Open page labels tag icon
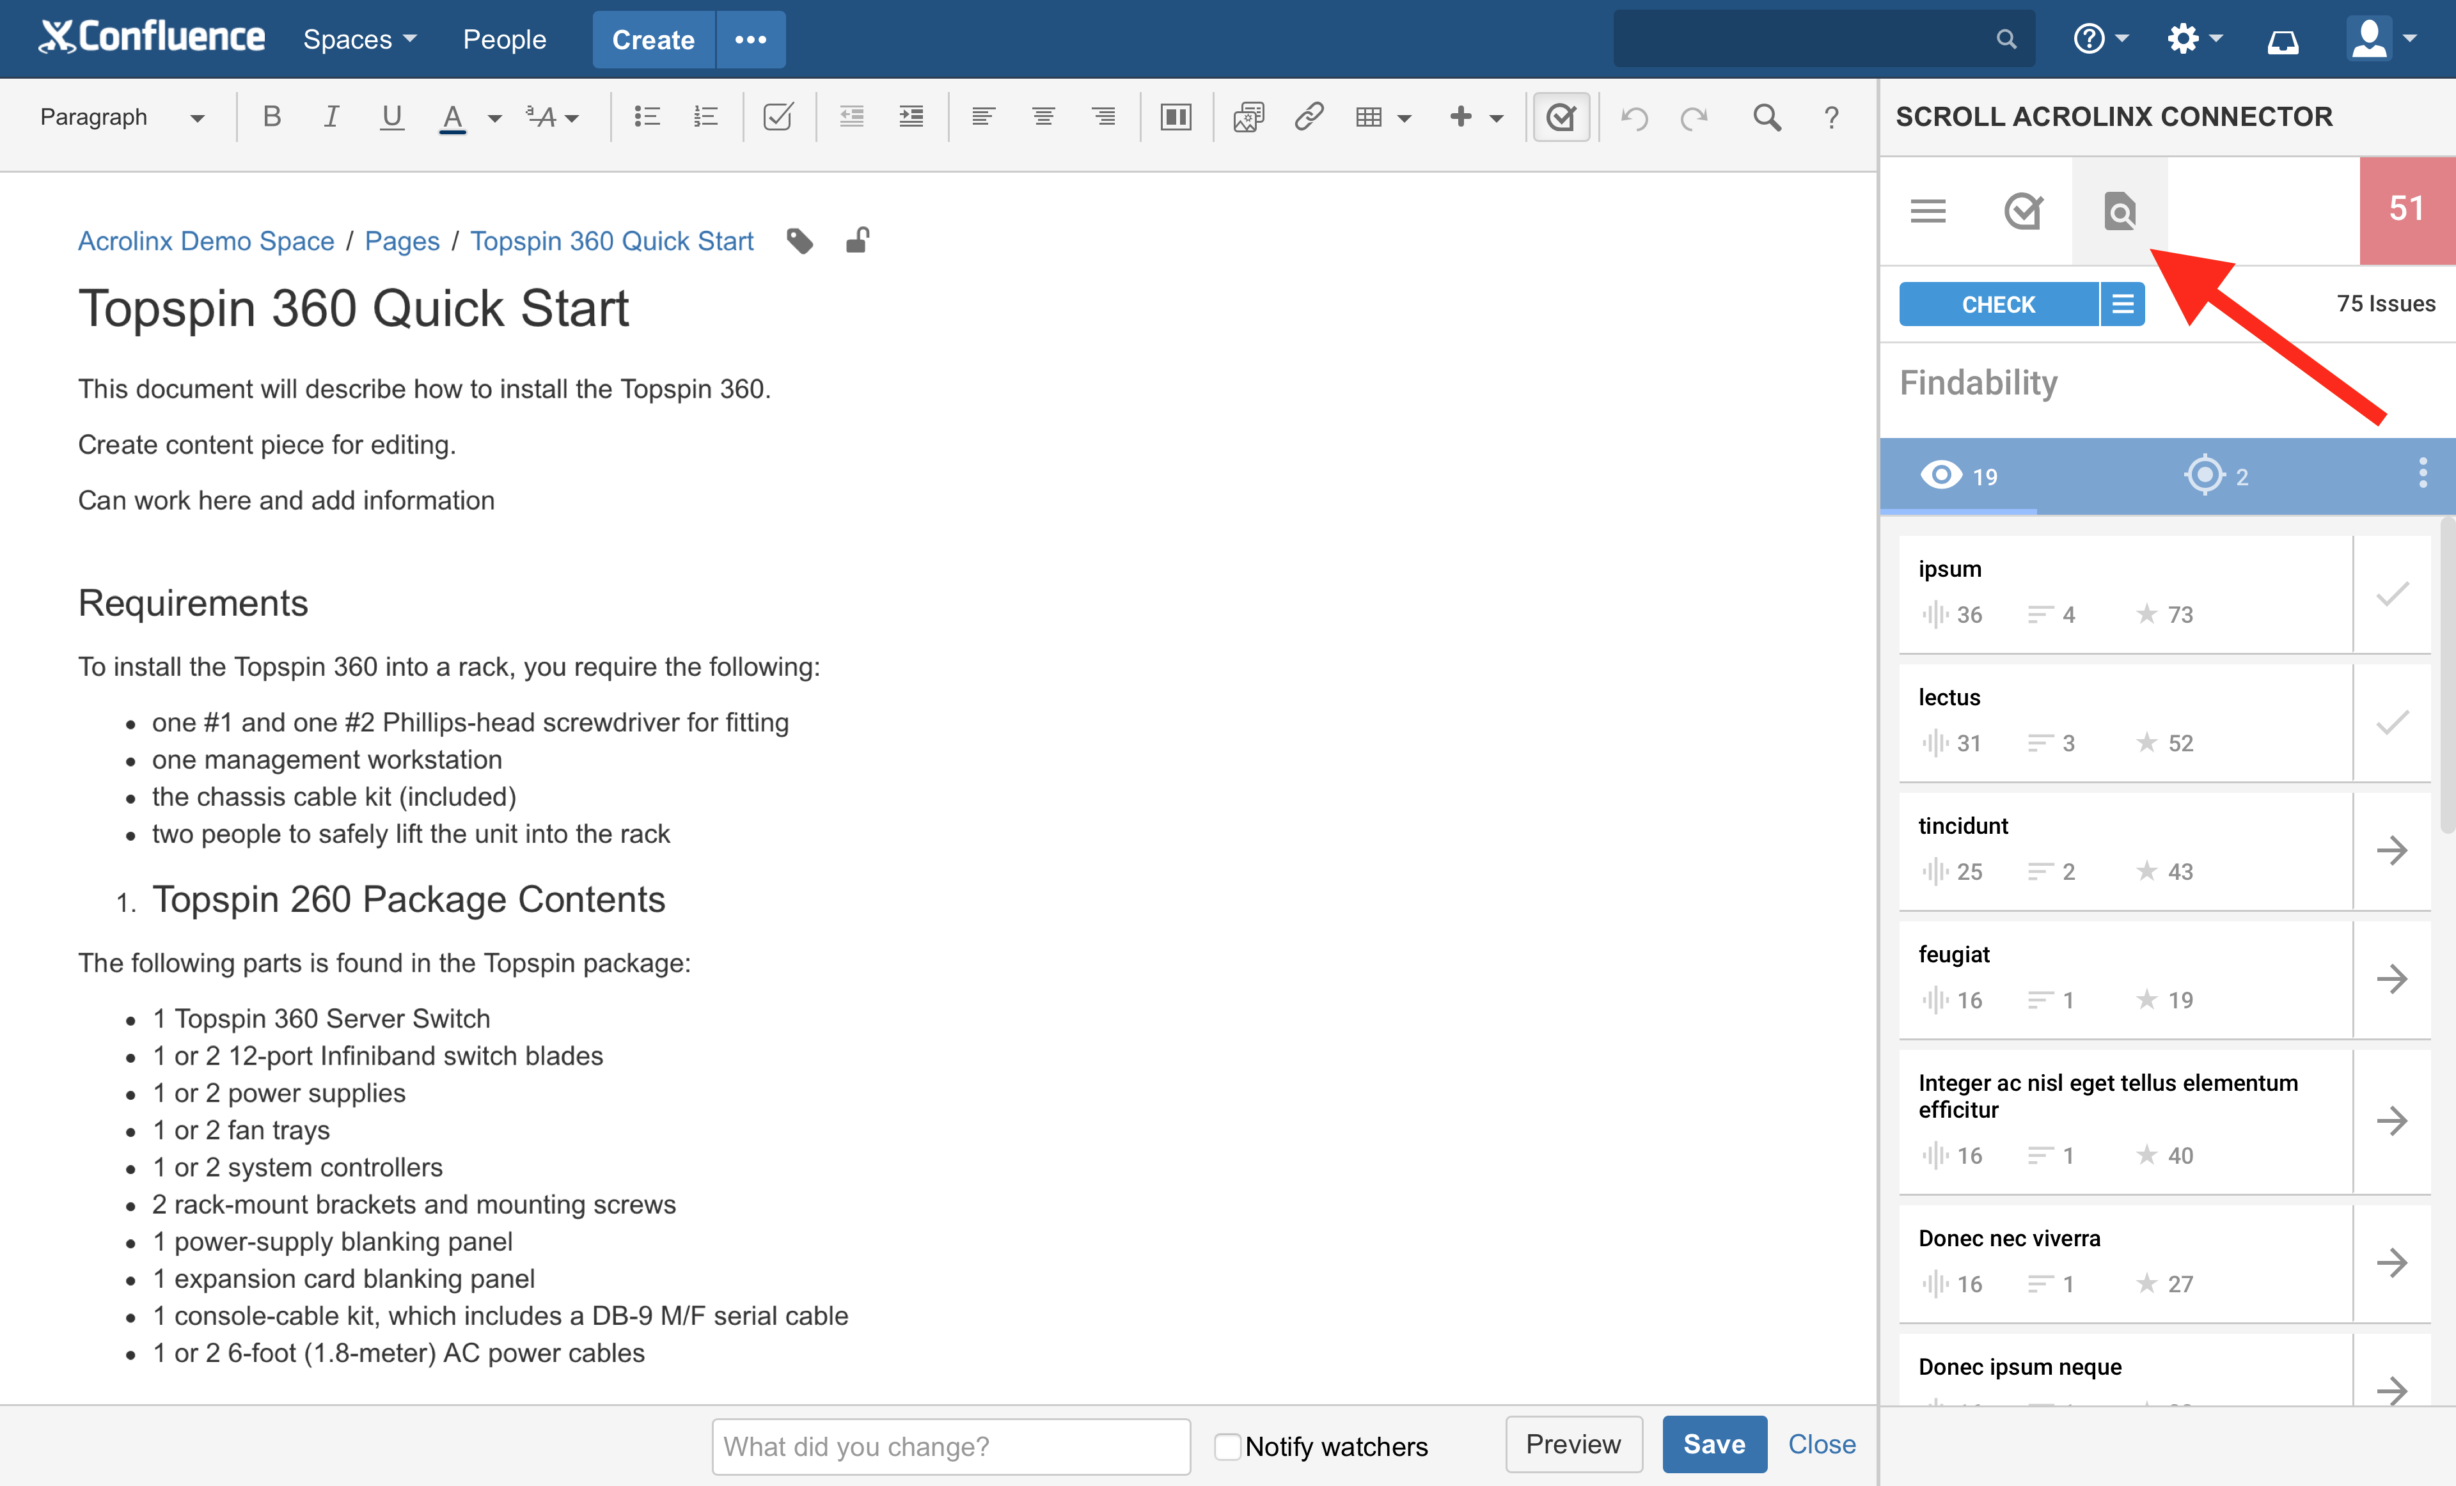 click(x=799, y=241)
